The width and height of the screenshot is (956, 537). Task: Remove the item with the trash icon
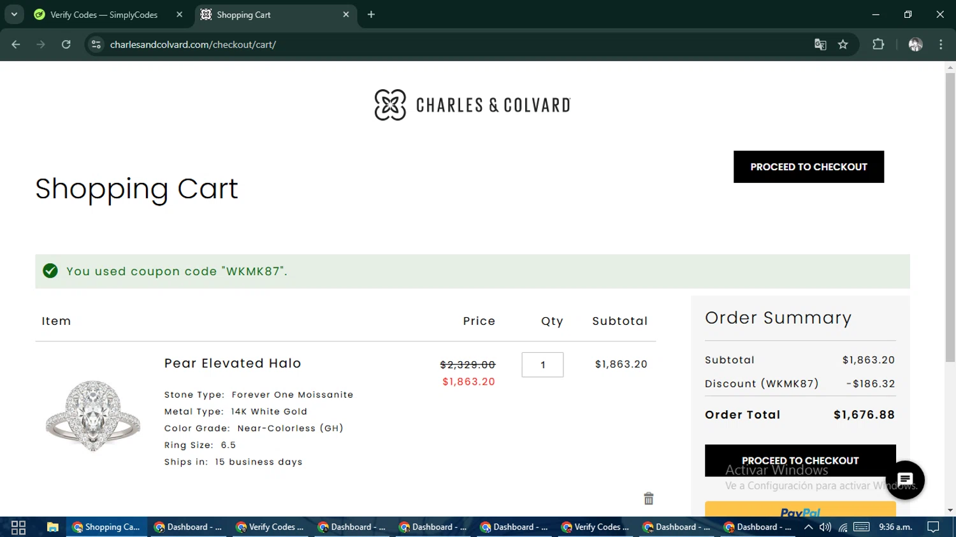(x=649, y=498)
